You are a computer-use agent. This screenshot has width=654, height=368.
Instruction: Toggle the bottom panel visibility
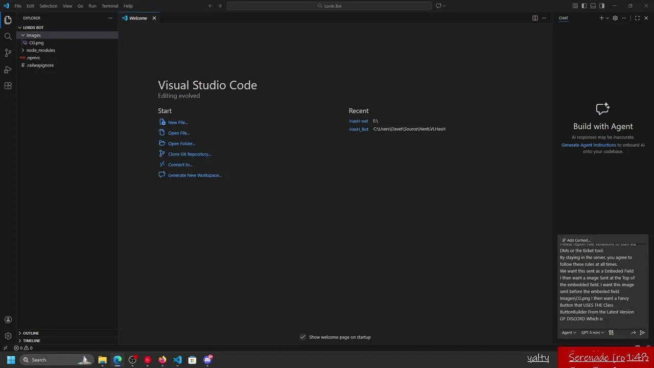(593, 6)
